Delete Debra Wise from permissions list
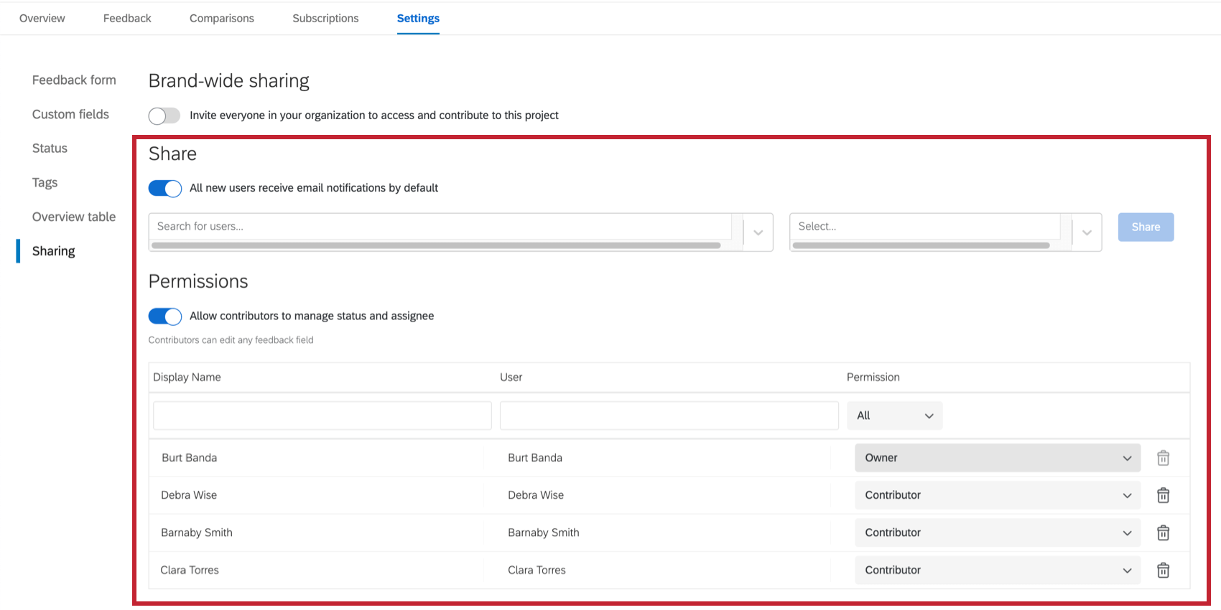 coord(1163,495)
